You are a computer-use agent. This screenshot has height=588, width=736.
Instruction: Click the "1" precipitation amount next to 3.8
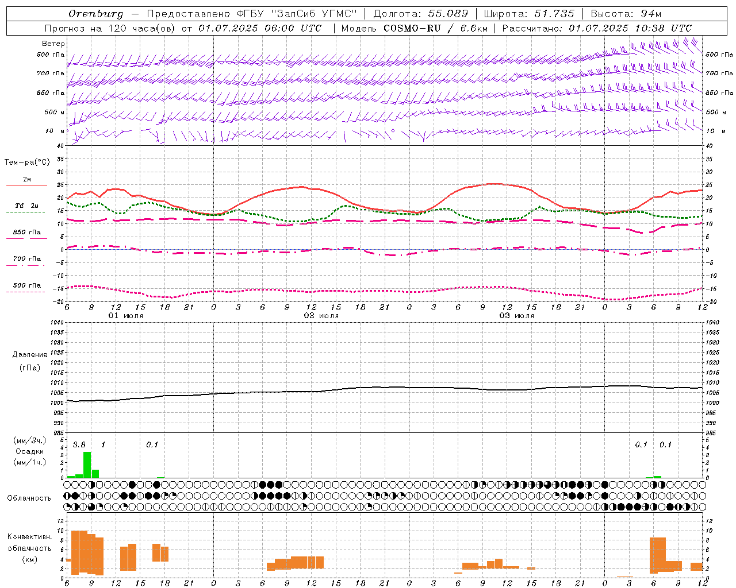coord(103,445)
